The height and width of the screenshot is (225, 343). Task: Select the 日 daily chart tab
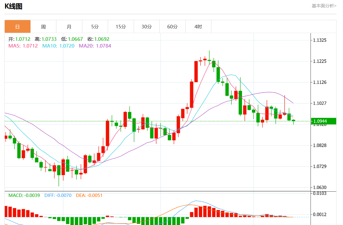pos(17,27)
